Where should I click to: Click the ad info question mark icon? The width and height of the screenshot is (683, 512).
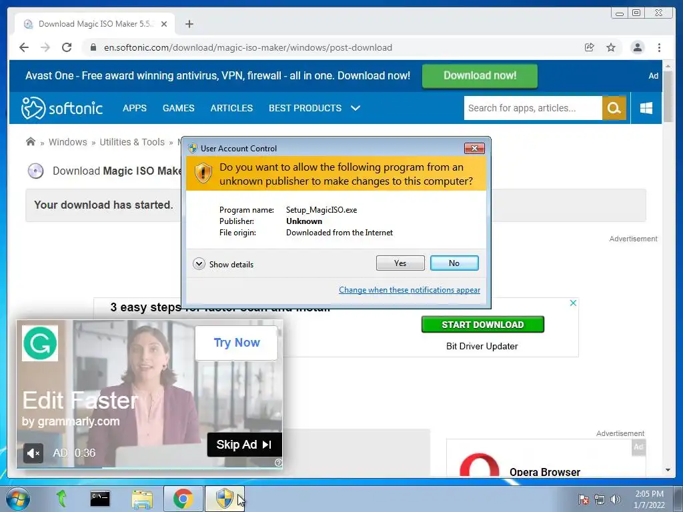pos(279,463)
